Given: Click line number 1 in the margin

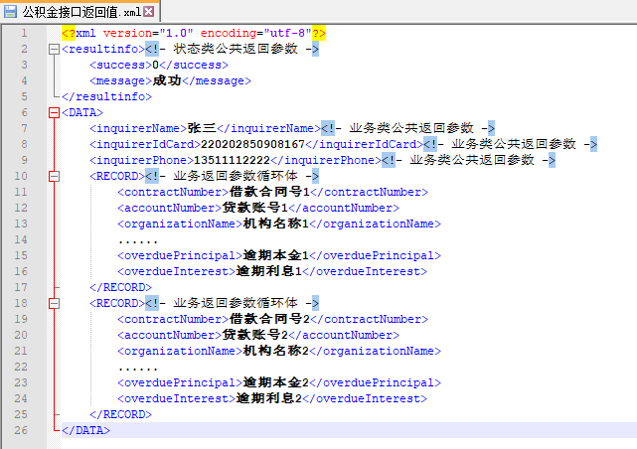Looking at the screenshot, I should tap(24, 33).
